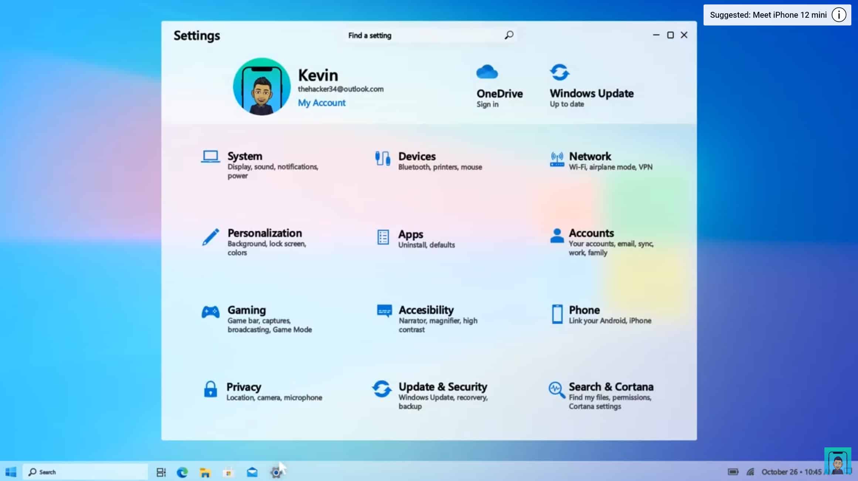Click the OneDrive cloud icon
Screen dimensions: 858x481
(487, 72)
